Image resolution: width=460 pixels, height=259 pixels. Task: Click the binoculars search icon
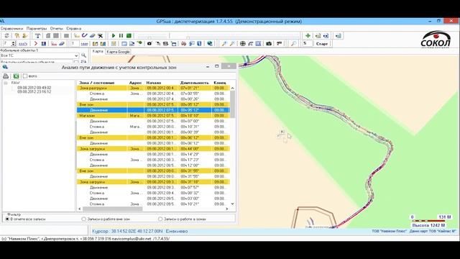pyautogui.click(x=184, y=43)
